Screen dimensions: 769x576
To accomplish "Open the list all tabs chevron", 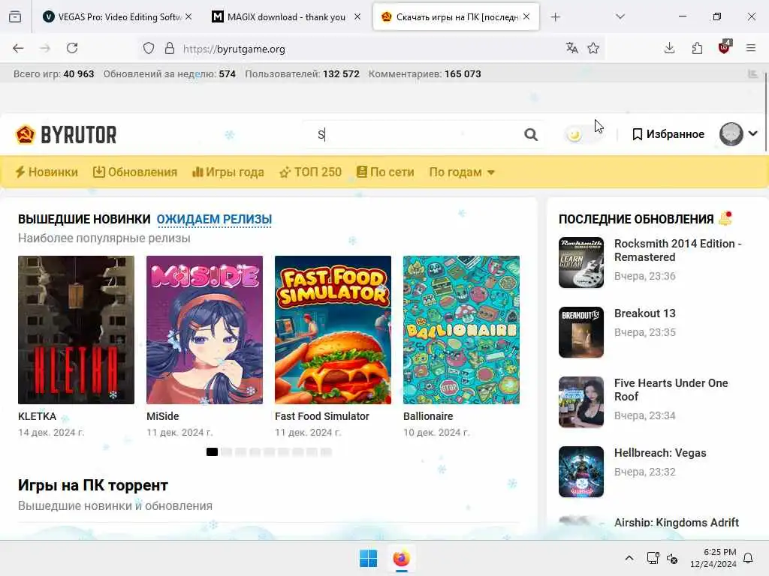I will 620,17.
